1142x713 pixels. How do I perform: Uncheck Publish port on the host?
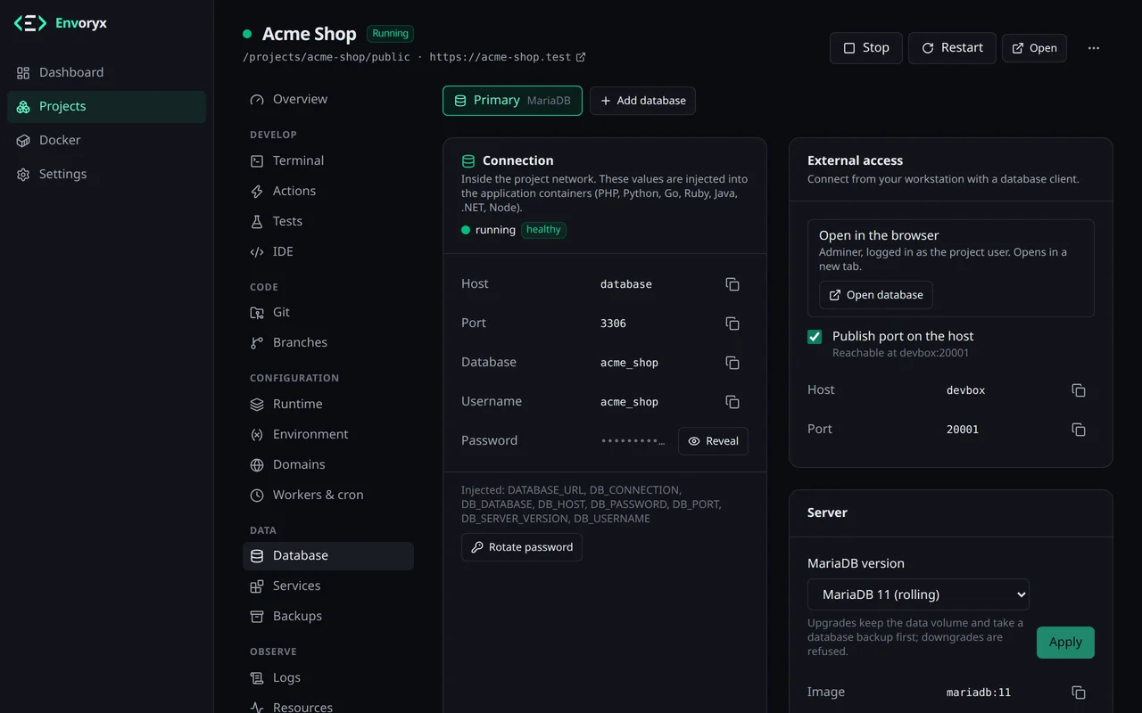click(x=815, y=337)
